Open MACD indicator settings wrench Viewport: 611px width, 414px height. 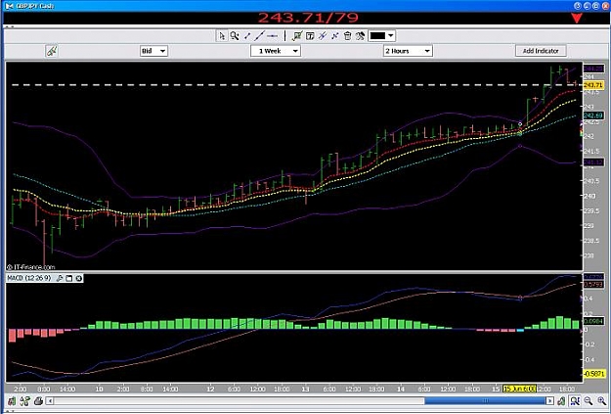click(x=60, y=278)
